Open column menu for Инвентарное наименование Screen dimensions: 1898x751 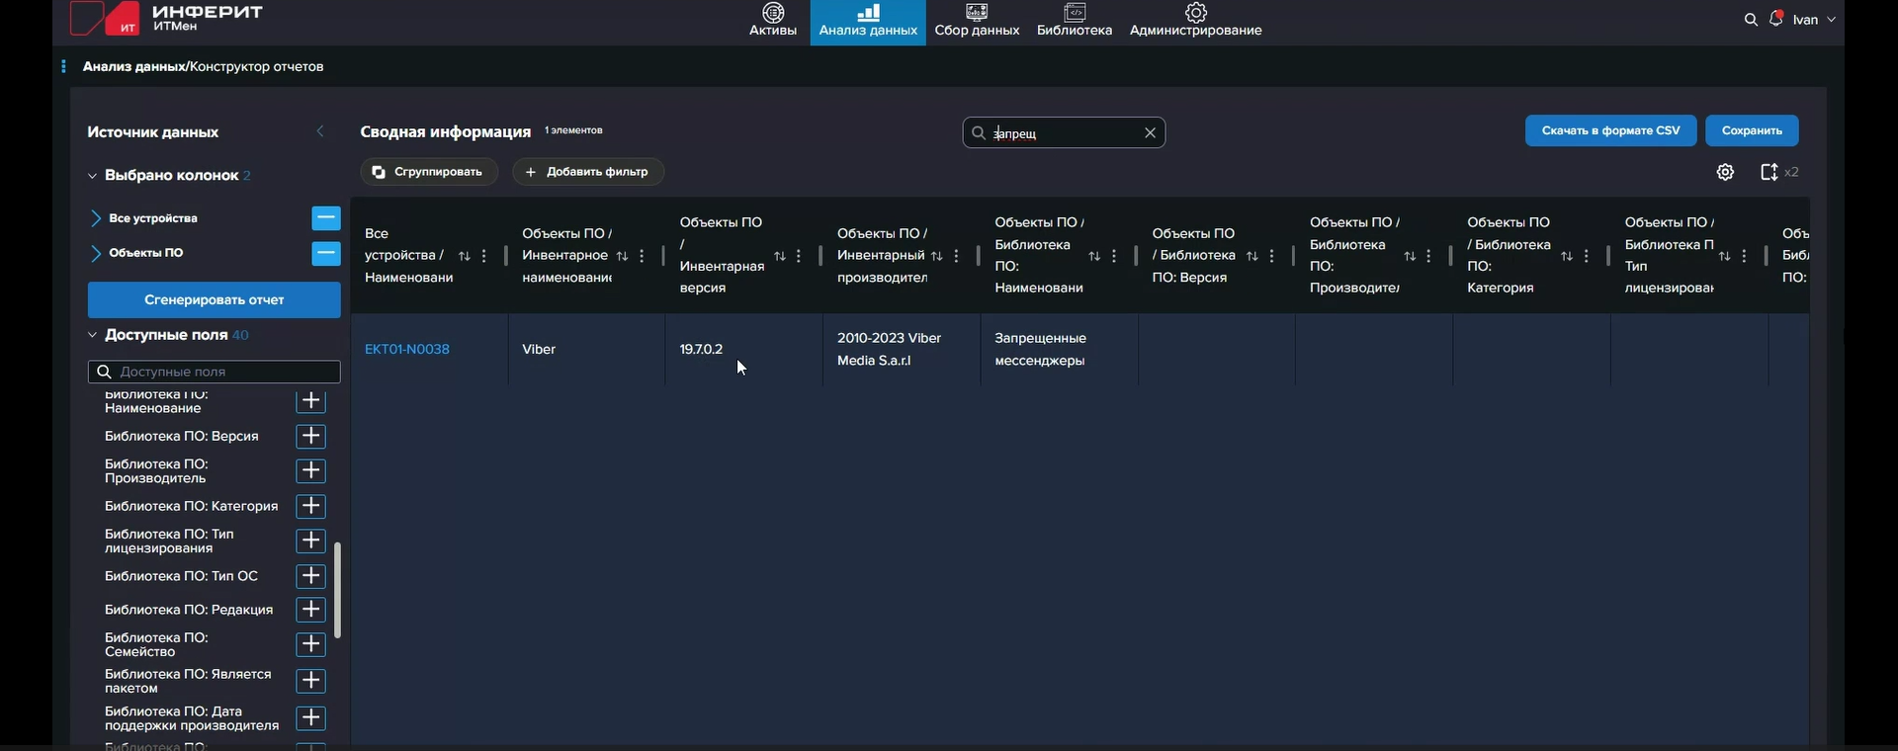point(642,256)
